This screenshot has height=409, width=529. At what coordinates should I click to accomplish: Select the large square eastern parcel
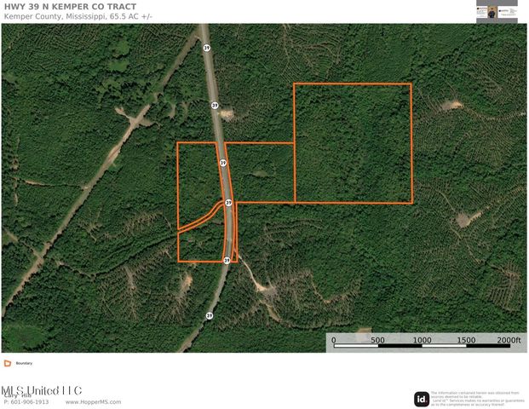[x=353, y=142]
